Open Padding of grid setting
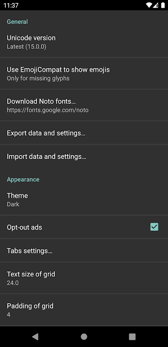This screenshot has height=347, width=168. 84,310
